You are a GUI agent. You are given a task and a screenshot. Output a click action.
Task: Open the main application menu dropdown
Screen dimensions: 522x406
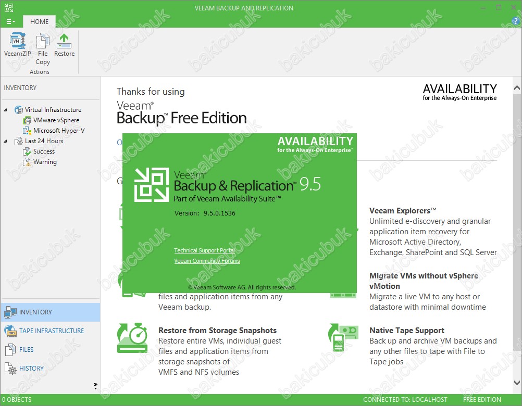tap(10, 22)
